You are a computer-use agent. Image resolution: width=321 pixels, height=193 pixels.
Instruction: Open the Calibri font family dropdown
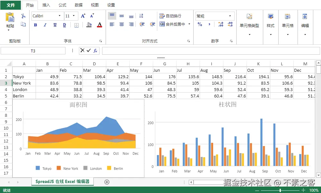[60, 16]
